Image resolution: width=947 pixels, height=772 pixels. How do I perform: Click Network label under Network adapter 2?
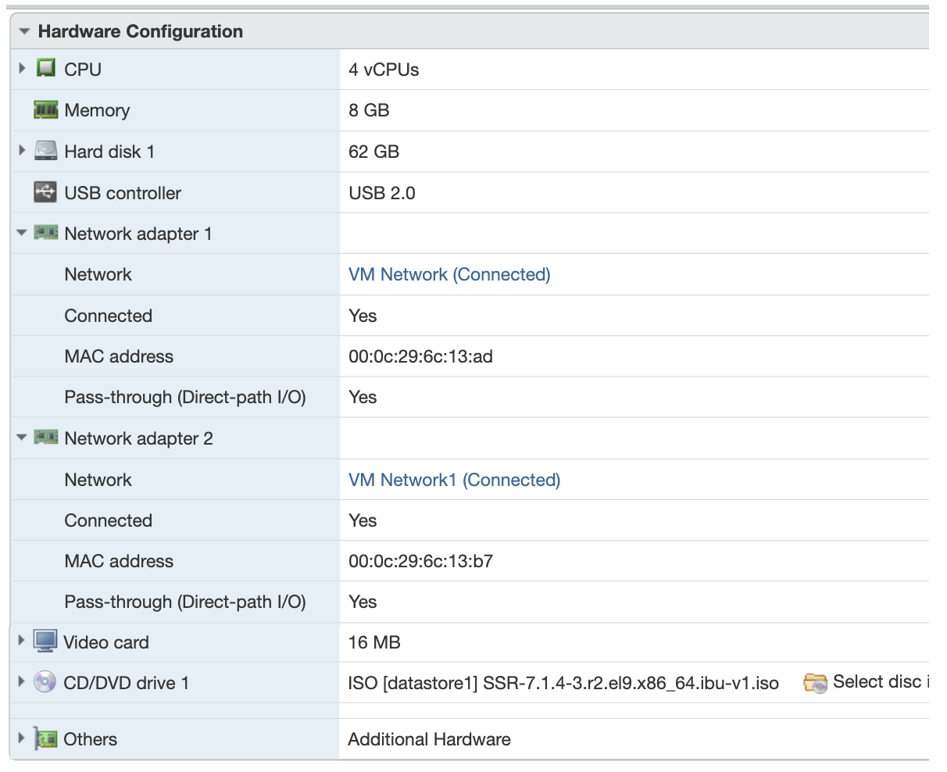tap(98, 480)
